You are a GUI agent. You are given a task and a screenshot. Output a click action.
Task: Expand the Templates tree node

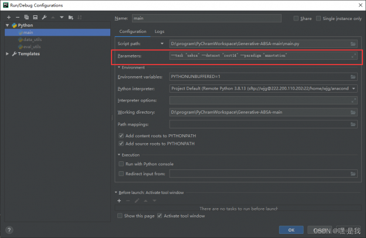pyautogui.click(x=8, y=54)
